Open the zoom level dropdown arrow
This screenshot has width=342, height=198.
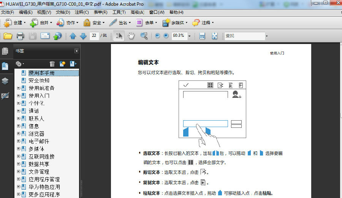[x=189, y=36]
